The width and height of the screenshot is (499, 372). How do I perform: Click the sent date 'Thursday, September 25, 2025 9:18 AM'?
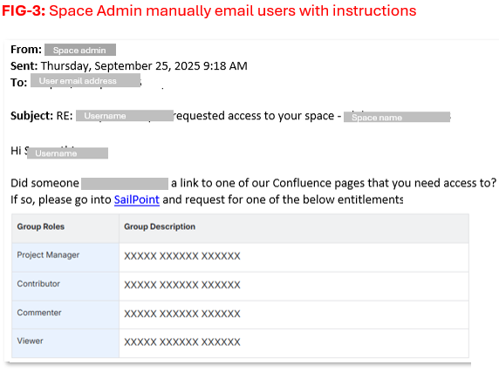point(144,65)
